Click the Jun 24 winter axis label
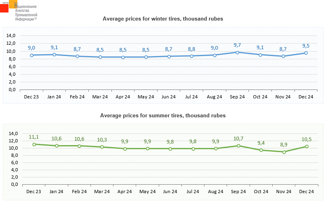This screenshot has width=326, height=202. coord(168,97)
